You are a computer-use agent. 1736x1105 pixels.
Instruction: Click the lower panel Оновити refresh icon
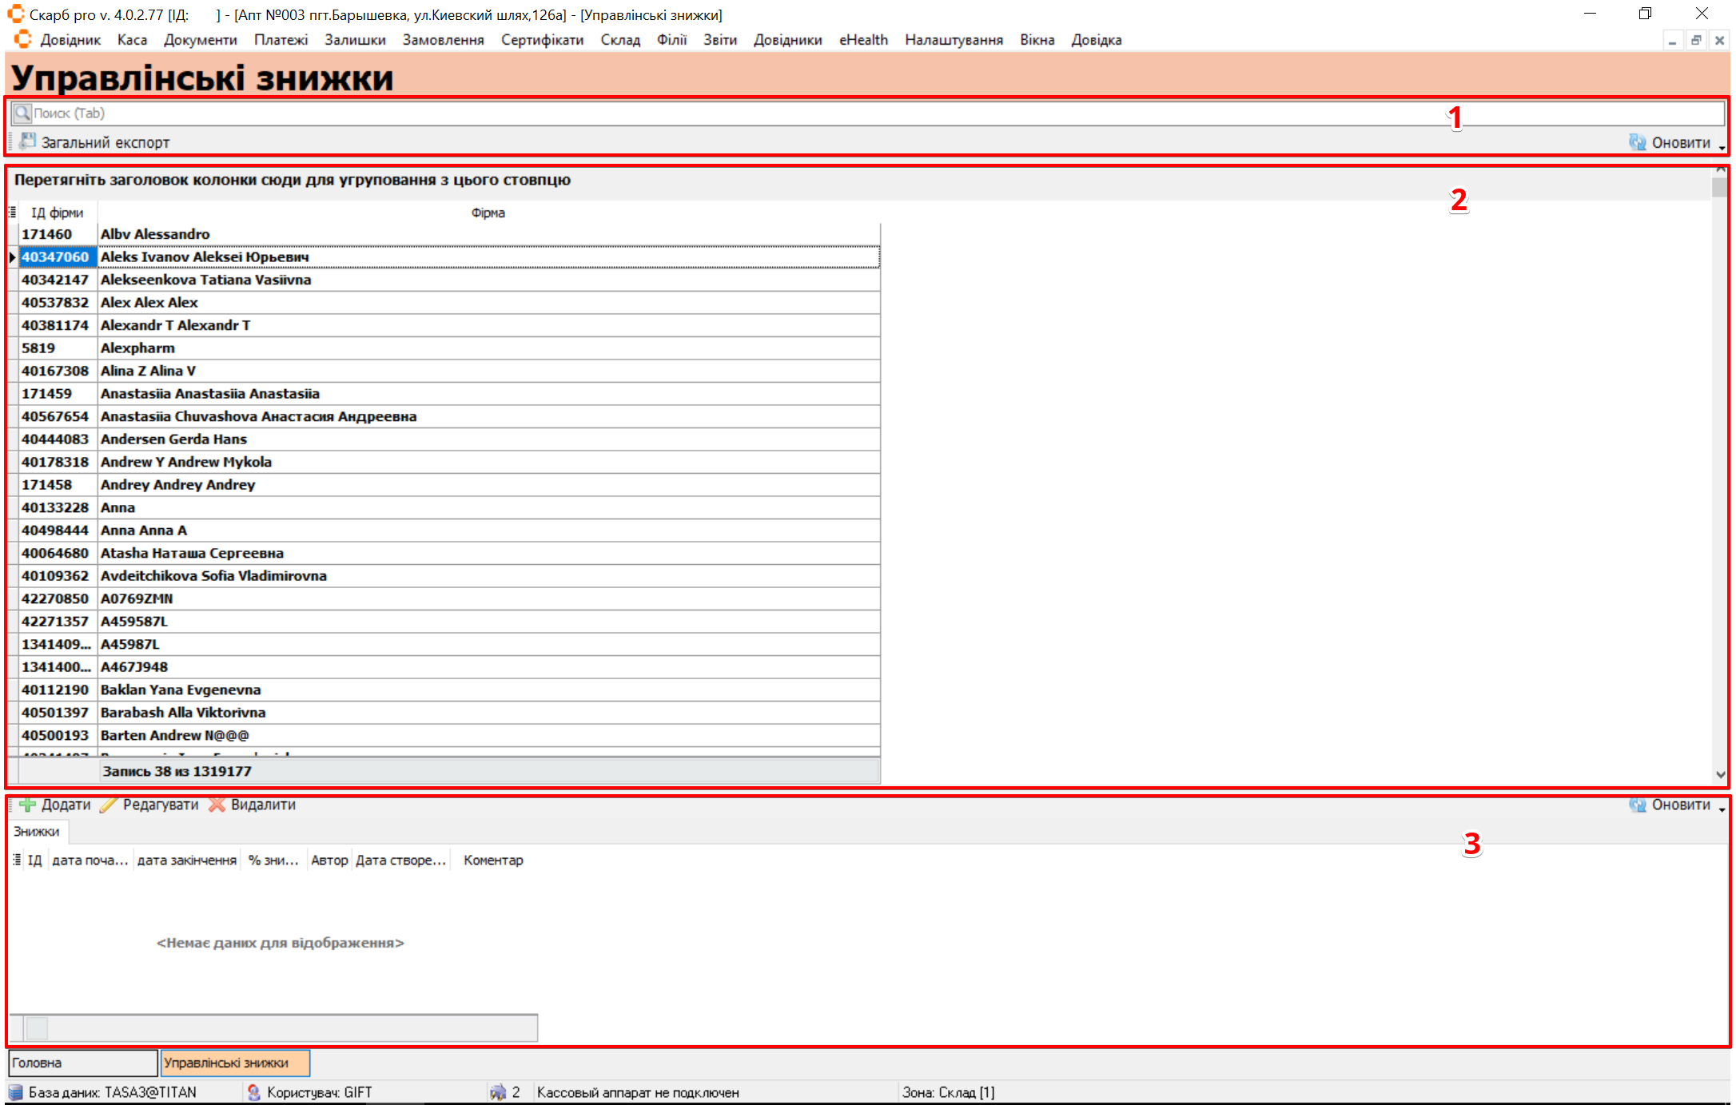click(1637, 805)
